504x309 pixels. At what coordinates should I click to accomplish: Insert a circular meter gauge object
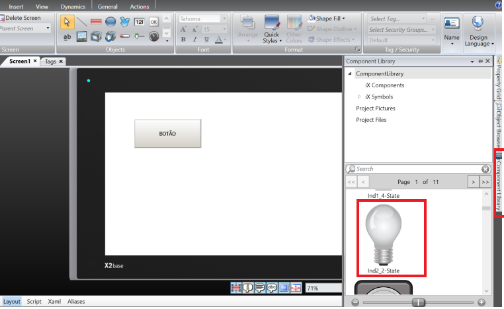point(153,36)
